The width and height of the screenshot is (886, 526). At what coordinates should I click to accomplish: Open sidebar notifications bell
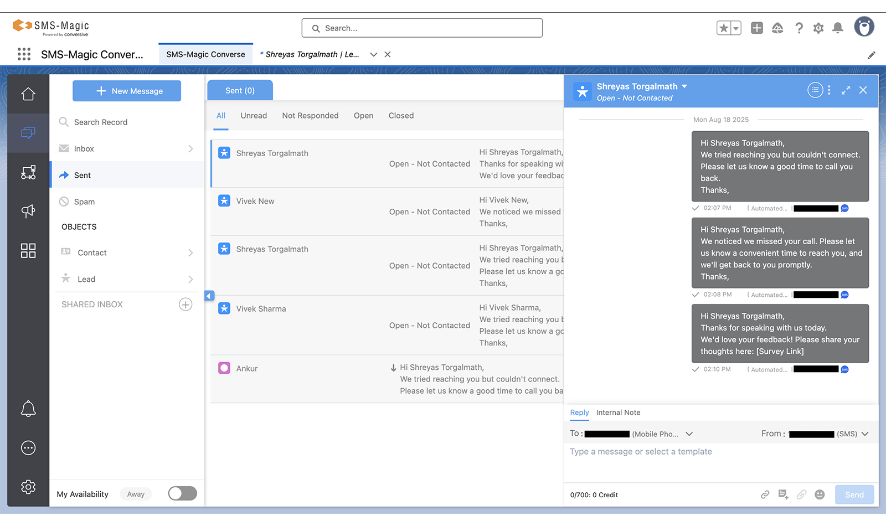click(28, 409)
